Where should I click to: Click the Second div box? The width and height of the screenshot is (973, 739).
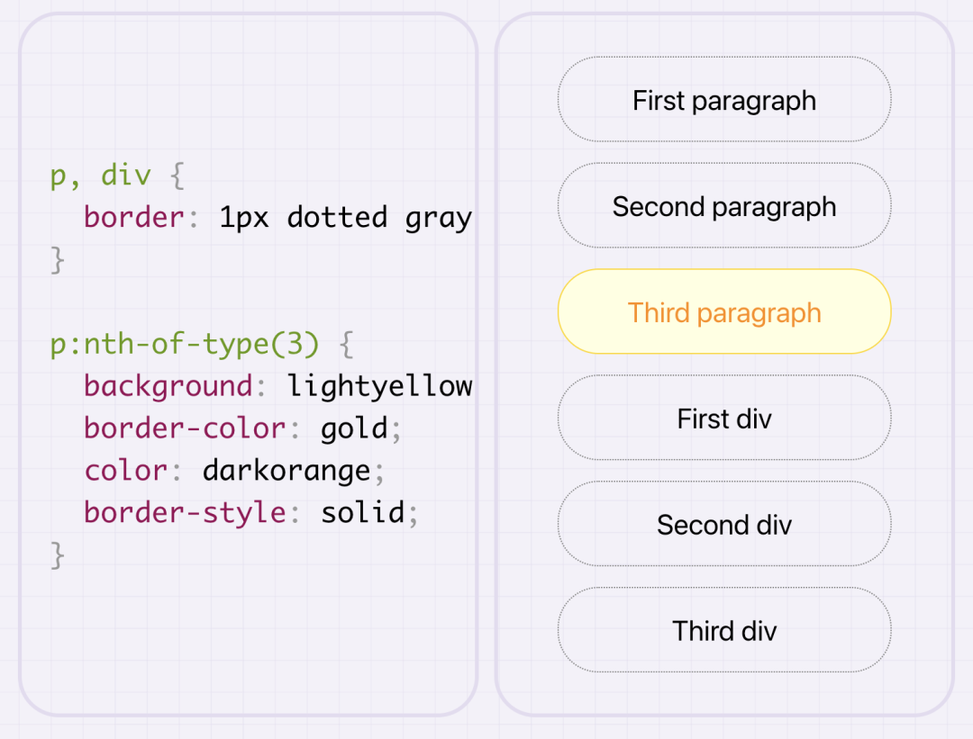(x=724, y=523)
